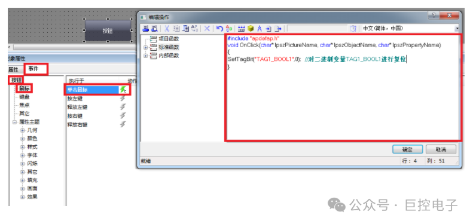Select the 键盘 event node
Image resolution: width=473 pixels, height=224 pixels.
pyautogui.click(x=25, y=97)
